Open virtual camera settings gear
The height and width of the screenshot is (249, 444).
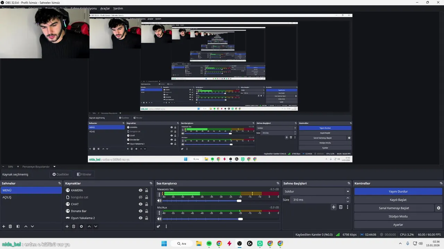[x=438, y=208]
